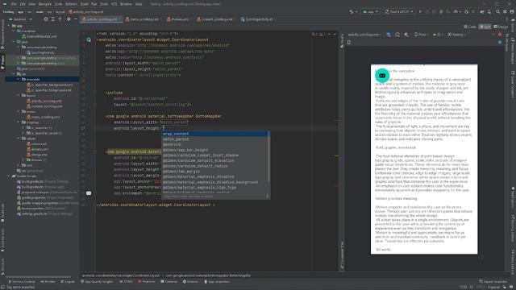
Task: Open the Build menu
Action: point(84,4)
